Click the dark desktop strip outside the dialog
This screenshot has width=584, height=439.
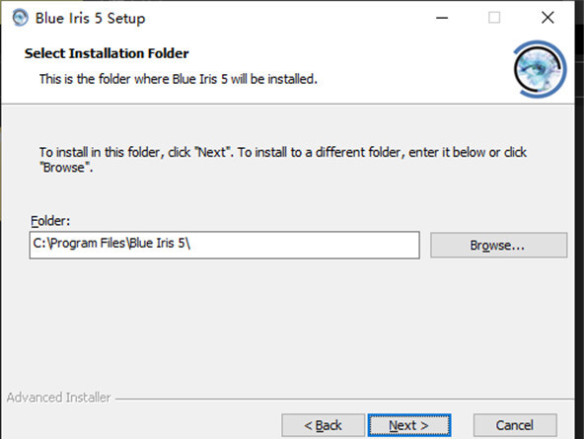point(579,223)
